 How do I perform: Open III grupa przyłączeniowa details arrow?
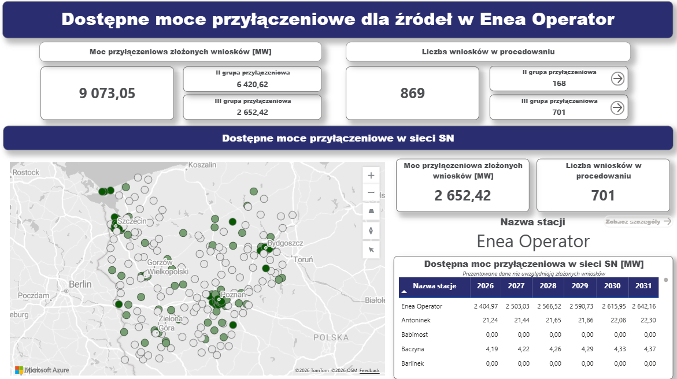[617, 107]
